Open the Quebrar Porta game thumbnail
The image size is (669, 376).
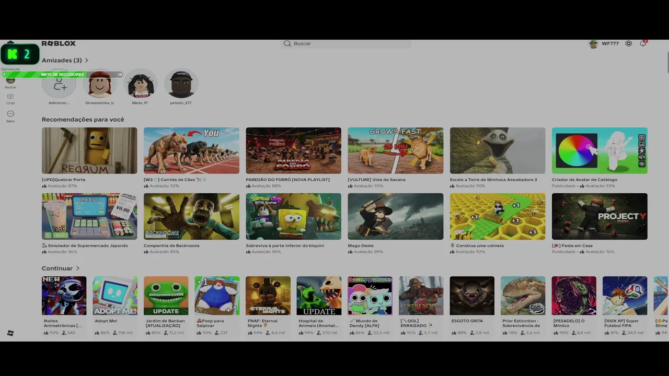(89, 150)
